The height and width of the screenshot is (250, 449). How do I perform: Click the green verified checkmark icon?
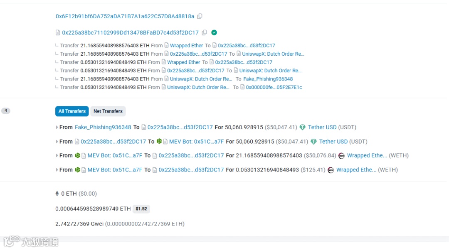(214, 33)
